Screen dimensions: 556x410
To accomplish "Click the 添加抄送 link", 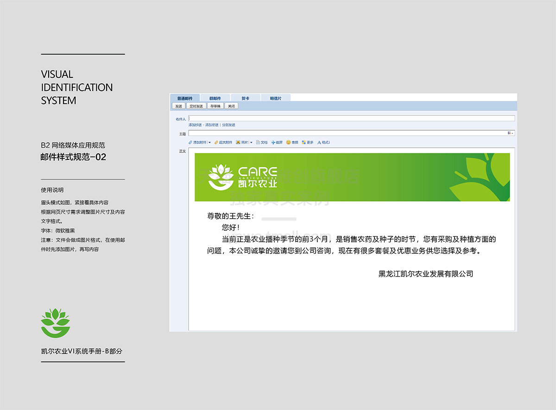I will click(x=195, y=125).
